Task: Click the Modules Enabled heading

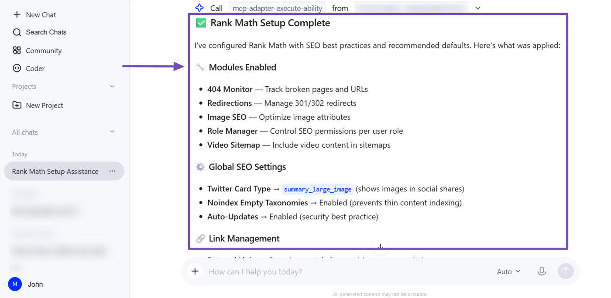Action: point(243,67)
